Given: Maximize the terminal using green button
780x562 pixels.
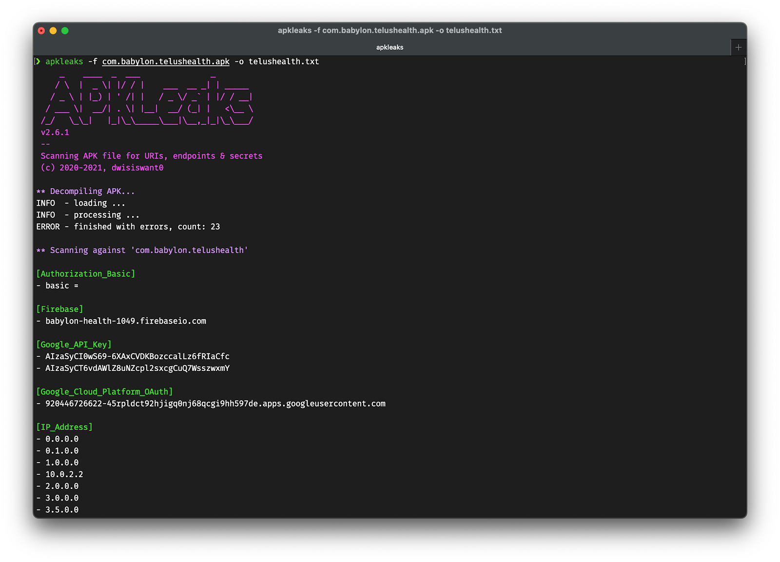Looking at the screenshot, I should pyautogui.click(x=65, y=31).
